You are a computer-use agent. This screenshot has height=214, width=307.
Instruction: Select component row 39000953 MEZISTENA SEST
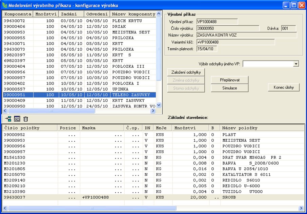[79, 32]
